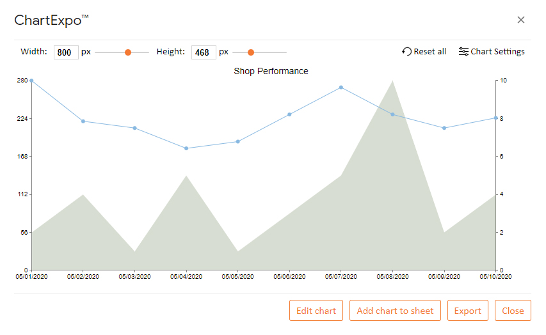Viewport: 546px width, 335px height.
Task: Select the Shop Performance chart title
Action: click(271, 71)
